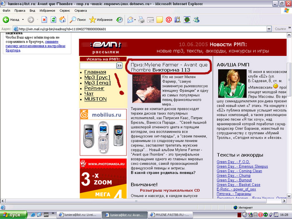Open the Чат link

point(89,93)
